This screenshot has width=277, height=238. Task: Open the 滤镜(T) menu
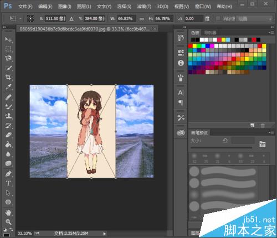tap(144, 7)
